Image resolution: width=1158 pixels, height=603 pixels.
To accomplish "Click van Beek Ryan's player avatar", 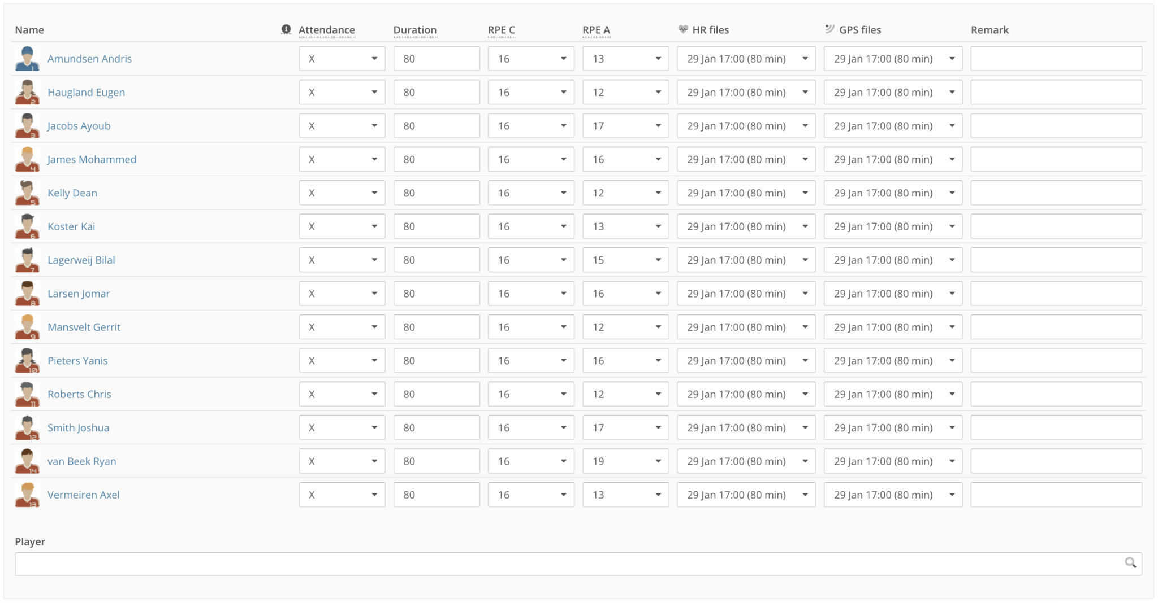I will pyautogui.click(x=27, y=461).
